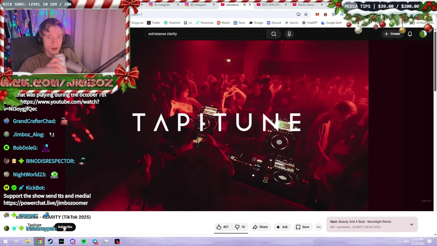Open Discord bookmark

[274, 23]
